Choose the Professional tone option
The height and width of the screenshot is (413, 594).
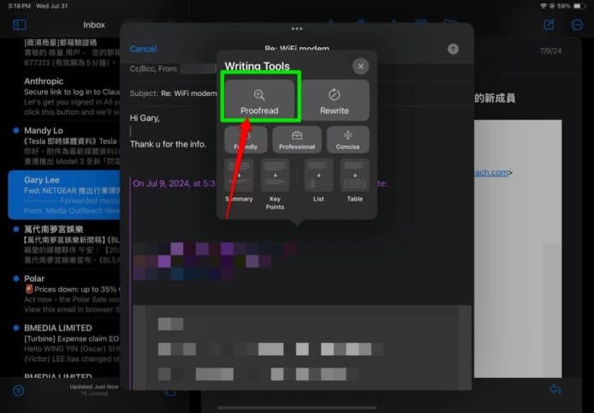(297, 140)
